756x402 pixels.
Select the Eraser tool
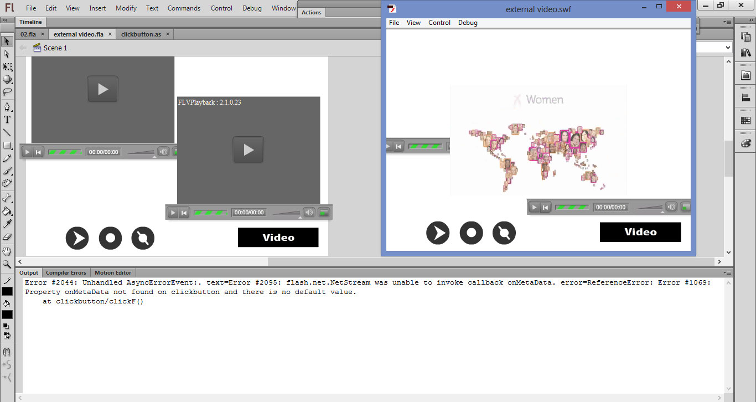click(7, 236)
